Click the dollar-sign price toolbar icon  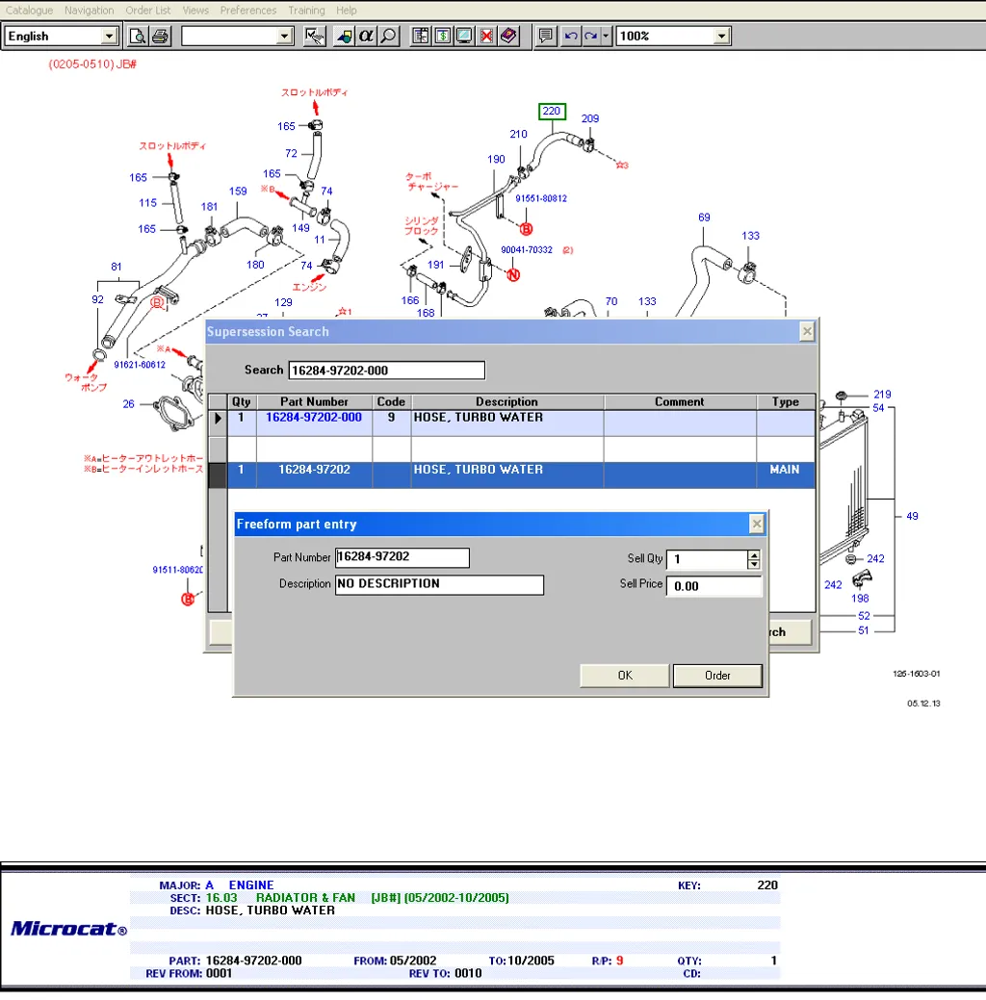pos(442,36)
